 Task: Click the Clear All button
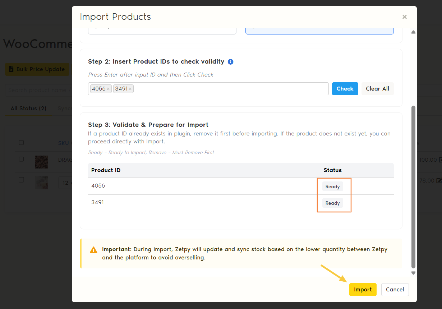377,89
